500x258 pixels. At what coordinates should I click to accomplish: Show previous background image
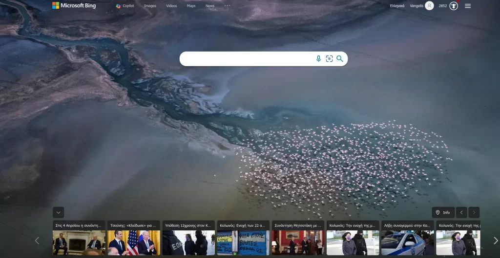461,213
